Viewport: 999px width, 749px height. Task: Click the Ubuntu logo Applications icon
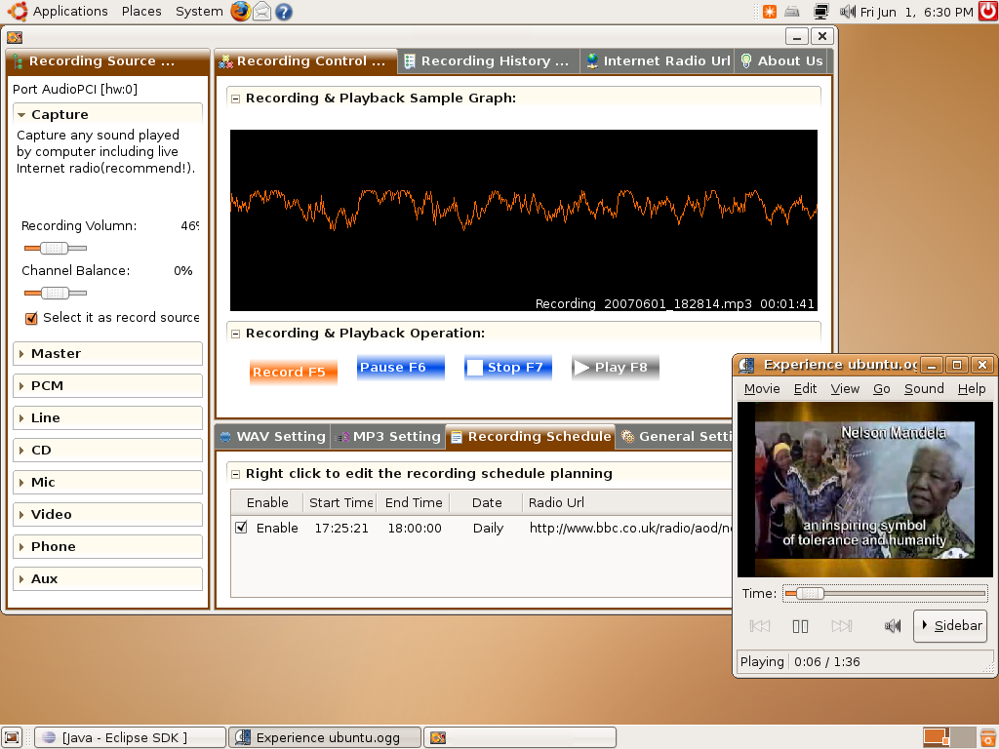pyautogui.click(x=18, y=11)
